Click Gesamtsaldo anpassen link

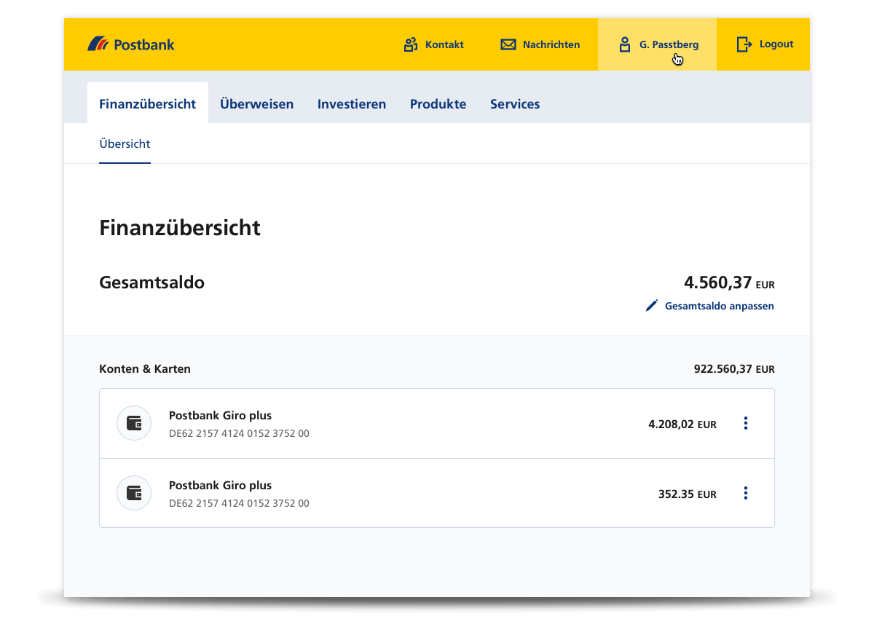(x=720, y=306)
